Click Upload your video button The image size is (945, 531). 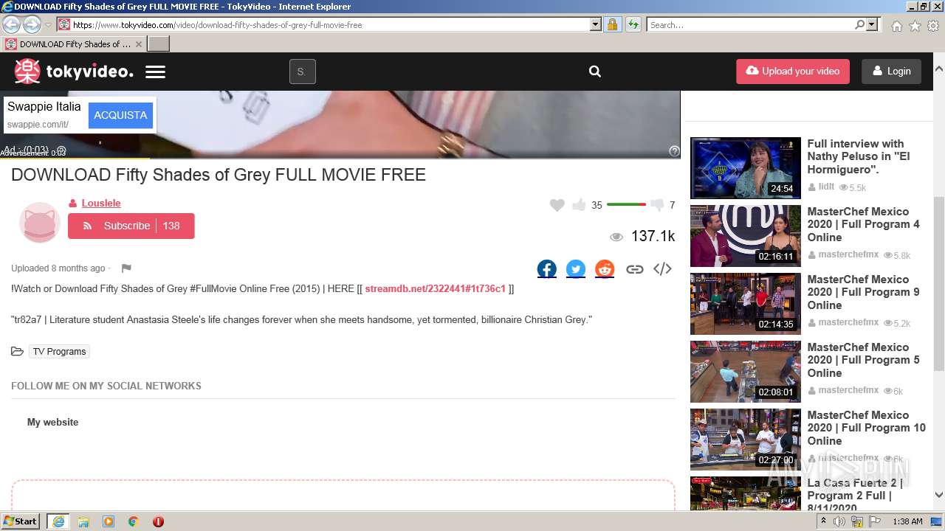click(x=793, y=72)
